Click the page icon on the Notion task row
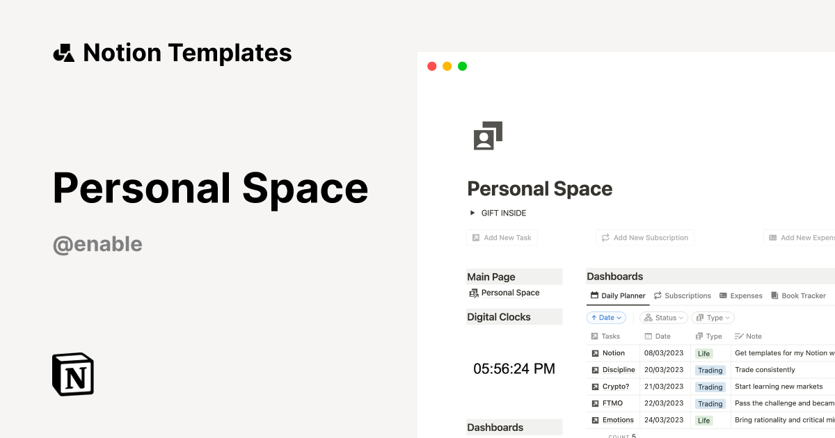This screenshot has width=835, height=438. coord(596,352)
